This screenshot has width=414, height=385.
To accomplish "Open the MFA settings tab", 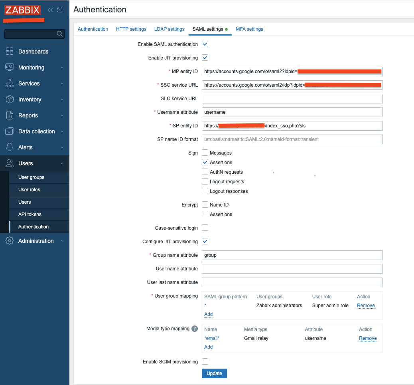I will pos(249,29).
